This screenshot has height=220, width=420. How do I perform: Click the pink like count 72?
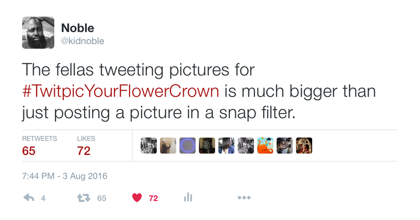click(x=153, y=198)
